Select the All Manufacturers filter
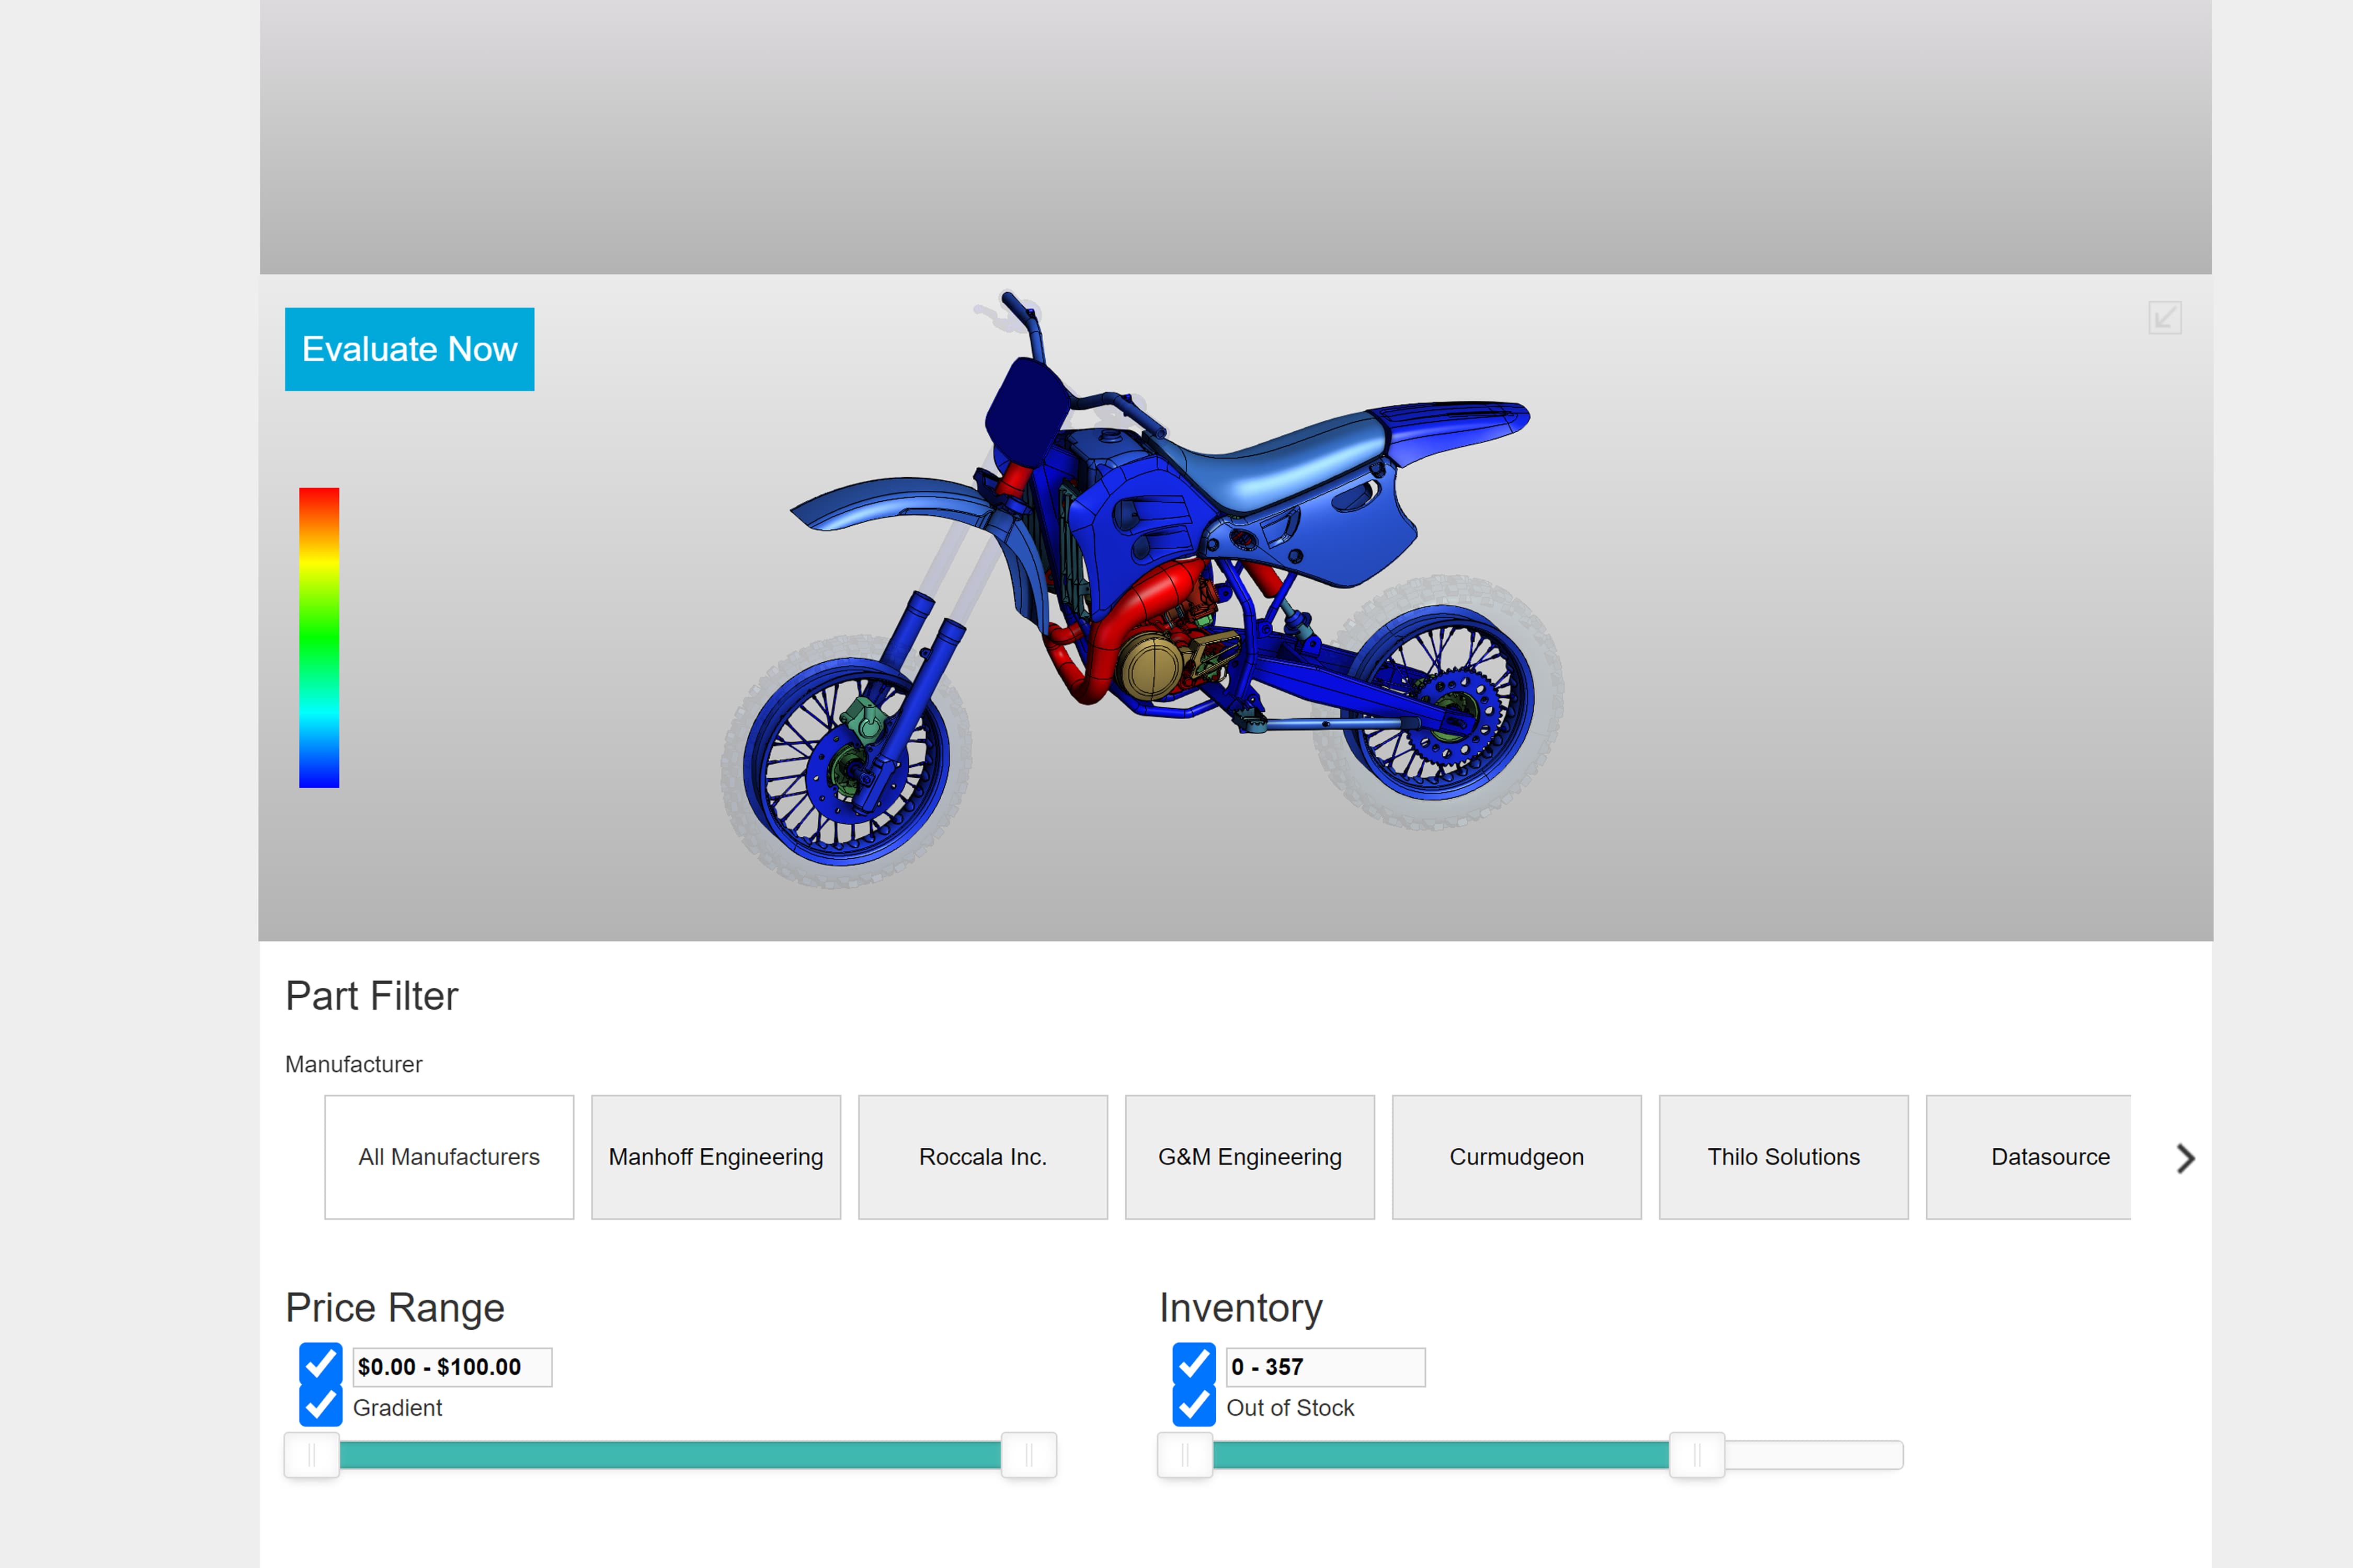 click(x=448, y=1157)
